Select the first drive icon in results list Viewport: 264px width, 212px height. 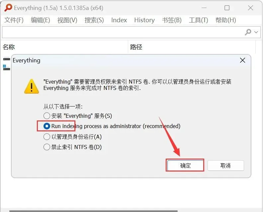tap(7, 59)
